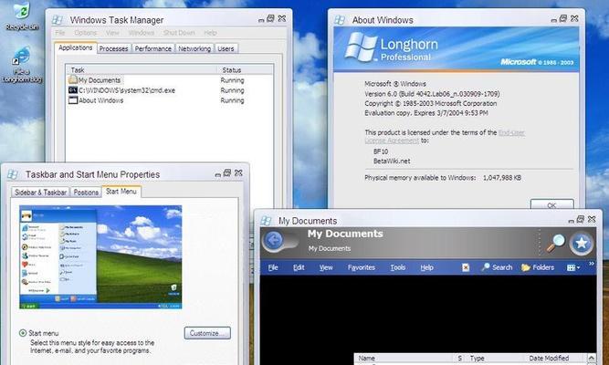Click the back arrow in My Documents
Image resolution: width=609 pixels, height=365 pixels.
(273, 240)
